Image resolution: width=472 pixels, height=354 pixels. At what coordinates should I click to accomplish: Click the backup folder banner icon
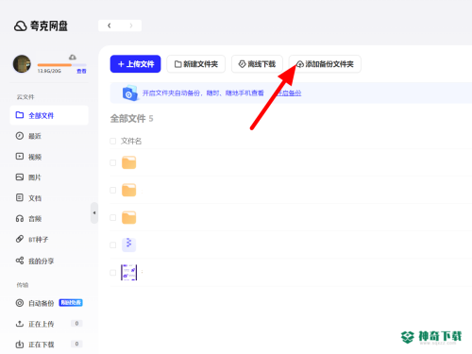130,93
